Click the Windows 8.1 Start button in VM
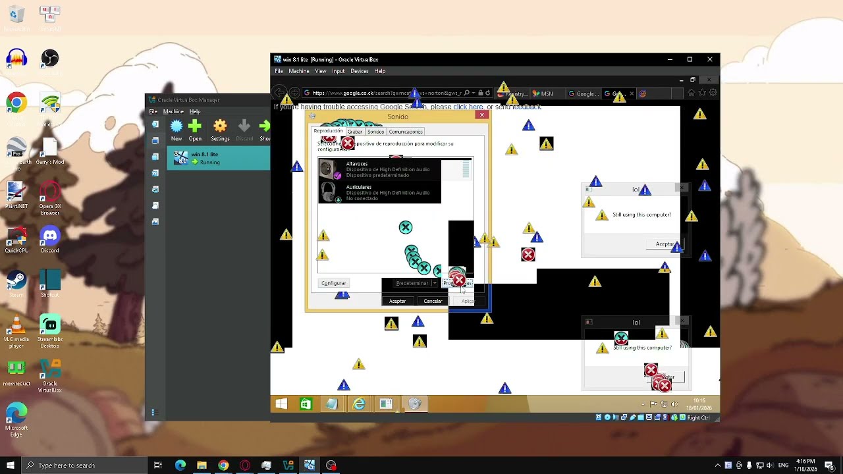 tap(281, 404)
